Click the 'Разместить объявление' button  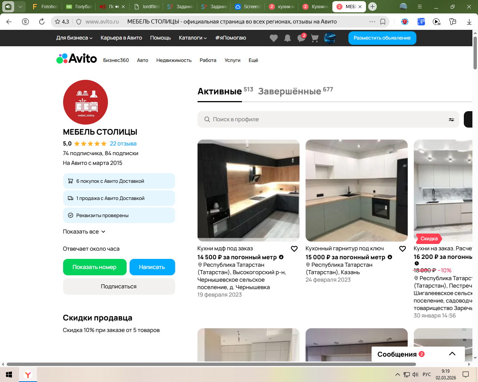(382, 38)
